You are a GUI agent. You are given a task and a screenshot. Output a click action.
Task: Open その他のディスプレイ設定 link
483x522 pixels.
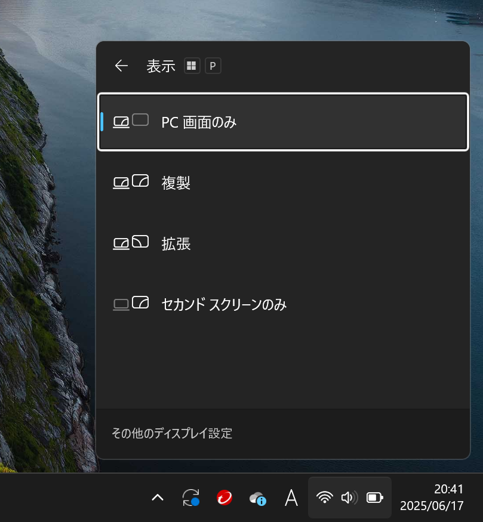pos(172,433)
